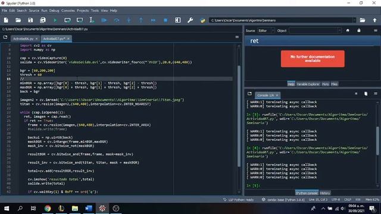Close the Console 1/A tab
This screenshot has height=214, width=381.
(277, 95)
